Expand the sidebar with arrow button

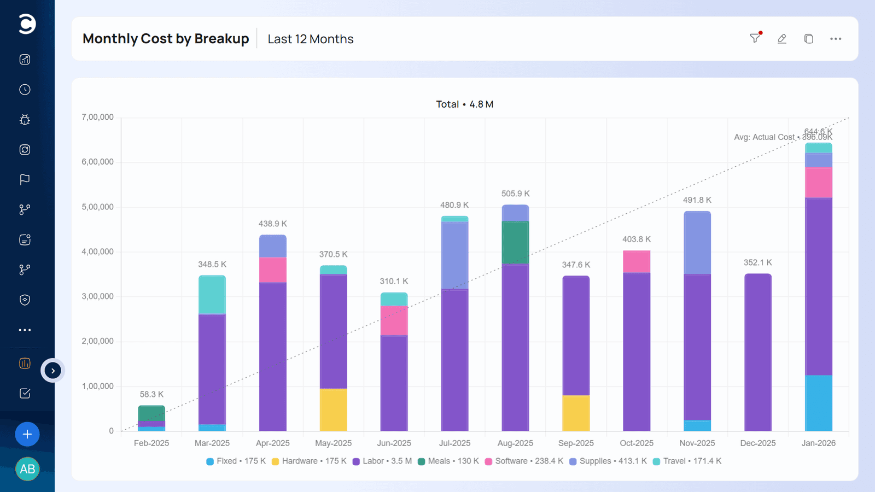pyautogui.click(x=53, y=371)
